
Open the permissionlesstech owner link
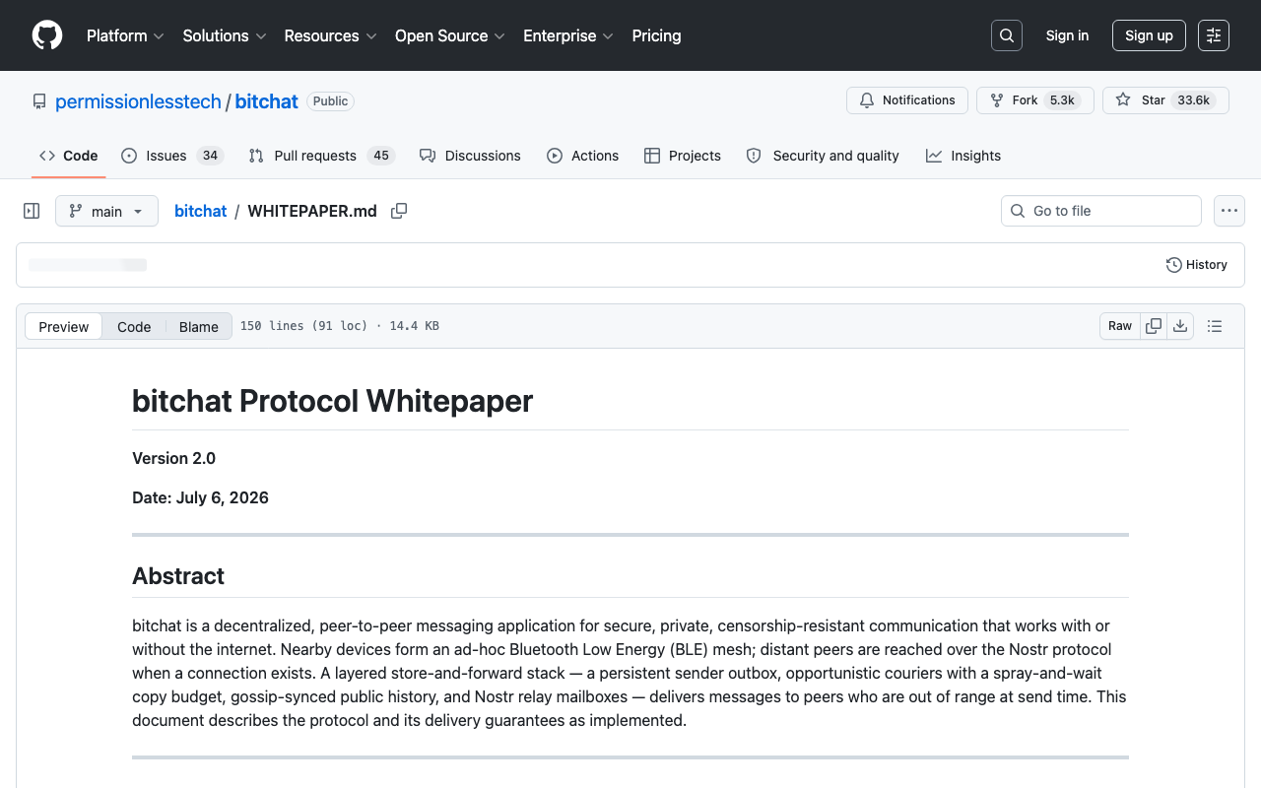coord(138,101)
